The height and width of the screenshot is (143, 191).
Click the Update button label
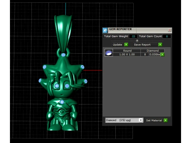117,44
